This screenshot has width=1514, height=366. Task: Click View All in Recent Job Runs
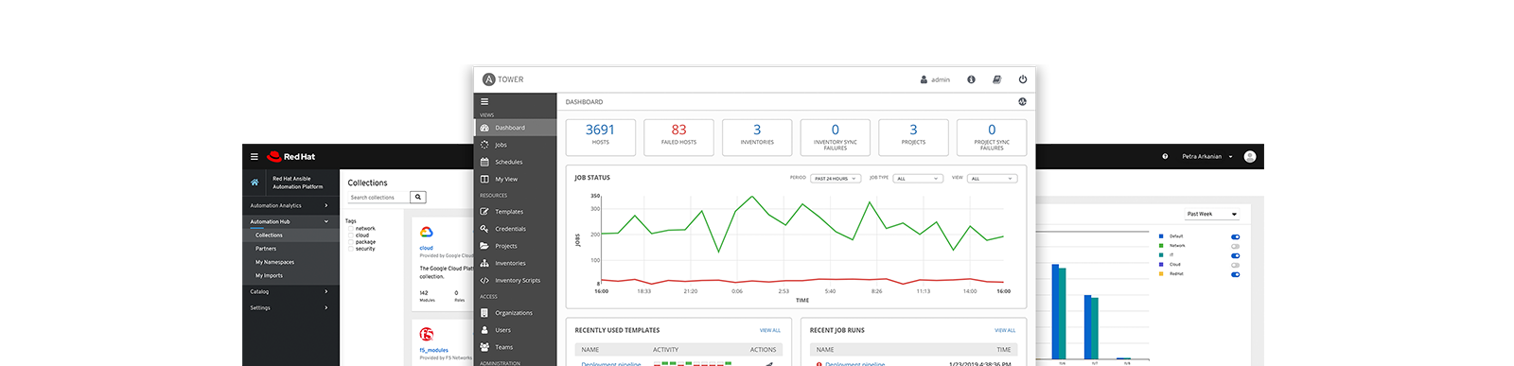pyautogui.click(x=1005, y=330)
